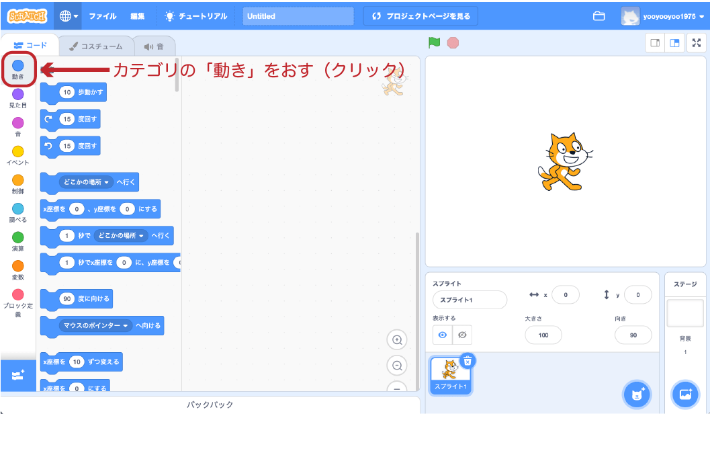Click the sprite x position field
The image size is (710, 459).
tap(565, 295)
